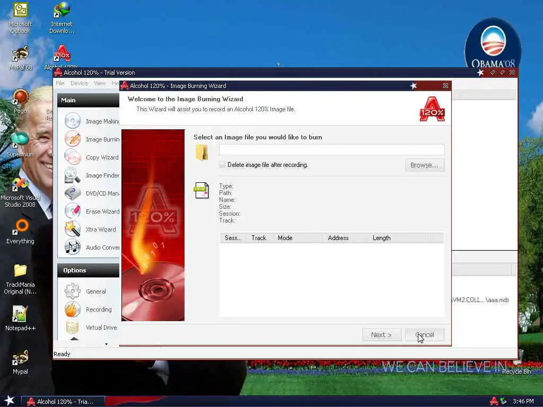Select aaa.mds entry in main window
Viewport: 543px width, 407px height.
pos(480,300)
